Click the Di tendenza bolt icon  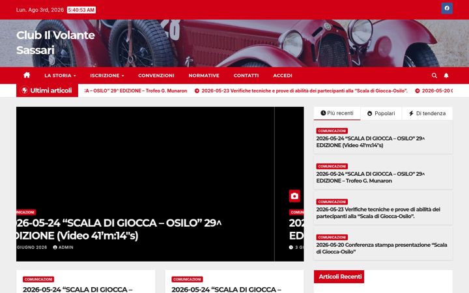pos(411,113)
